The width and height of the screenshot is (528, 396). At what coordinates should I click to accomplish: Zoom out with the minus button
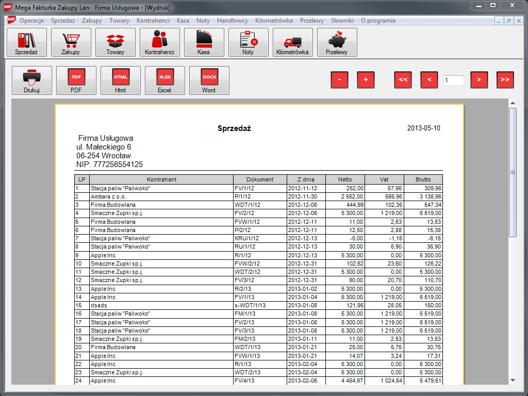pos(339,80)
